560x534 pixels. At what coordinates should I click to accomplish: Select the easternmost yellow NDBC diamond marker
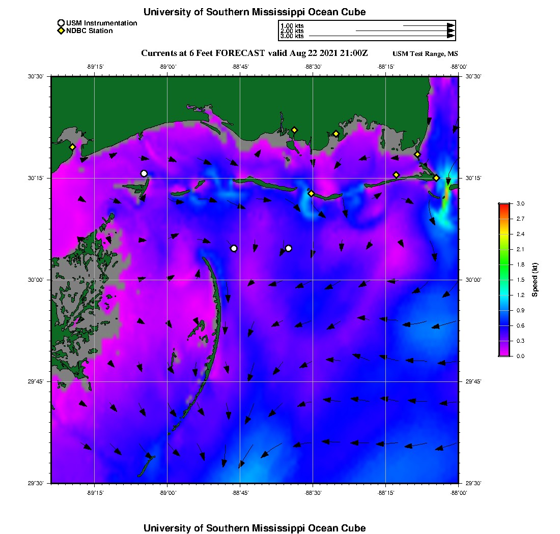pyautogui.click(x=436, y=178)
